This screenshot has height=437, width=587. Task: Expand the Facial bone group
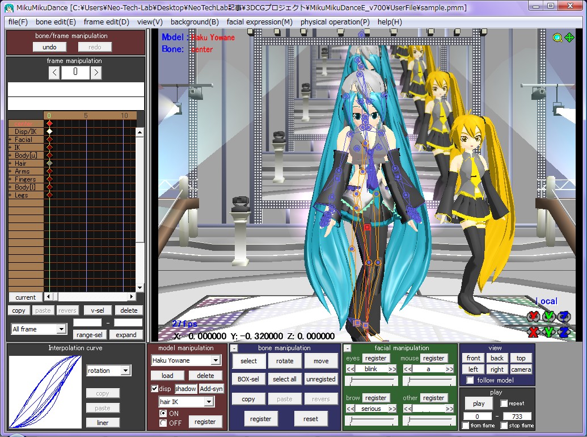[10, 140]
